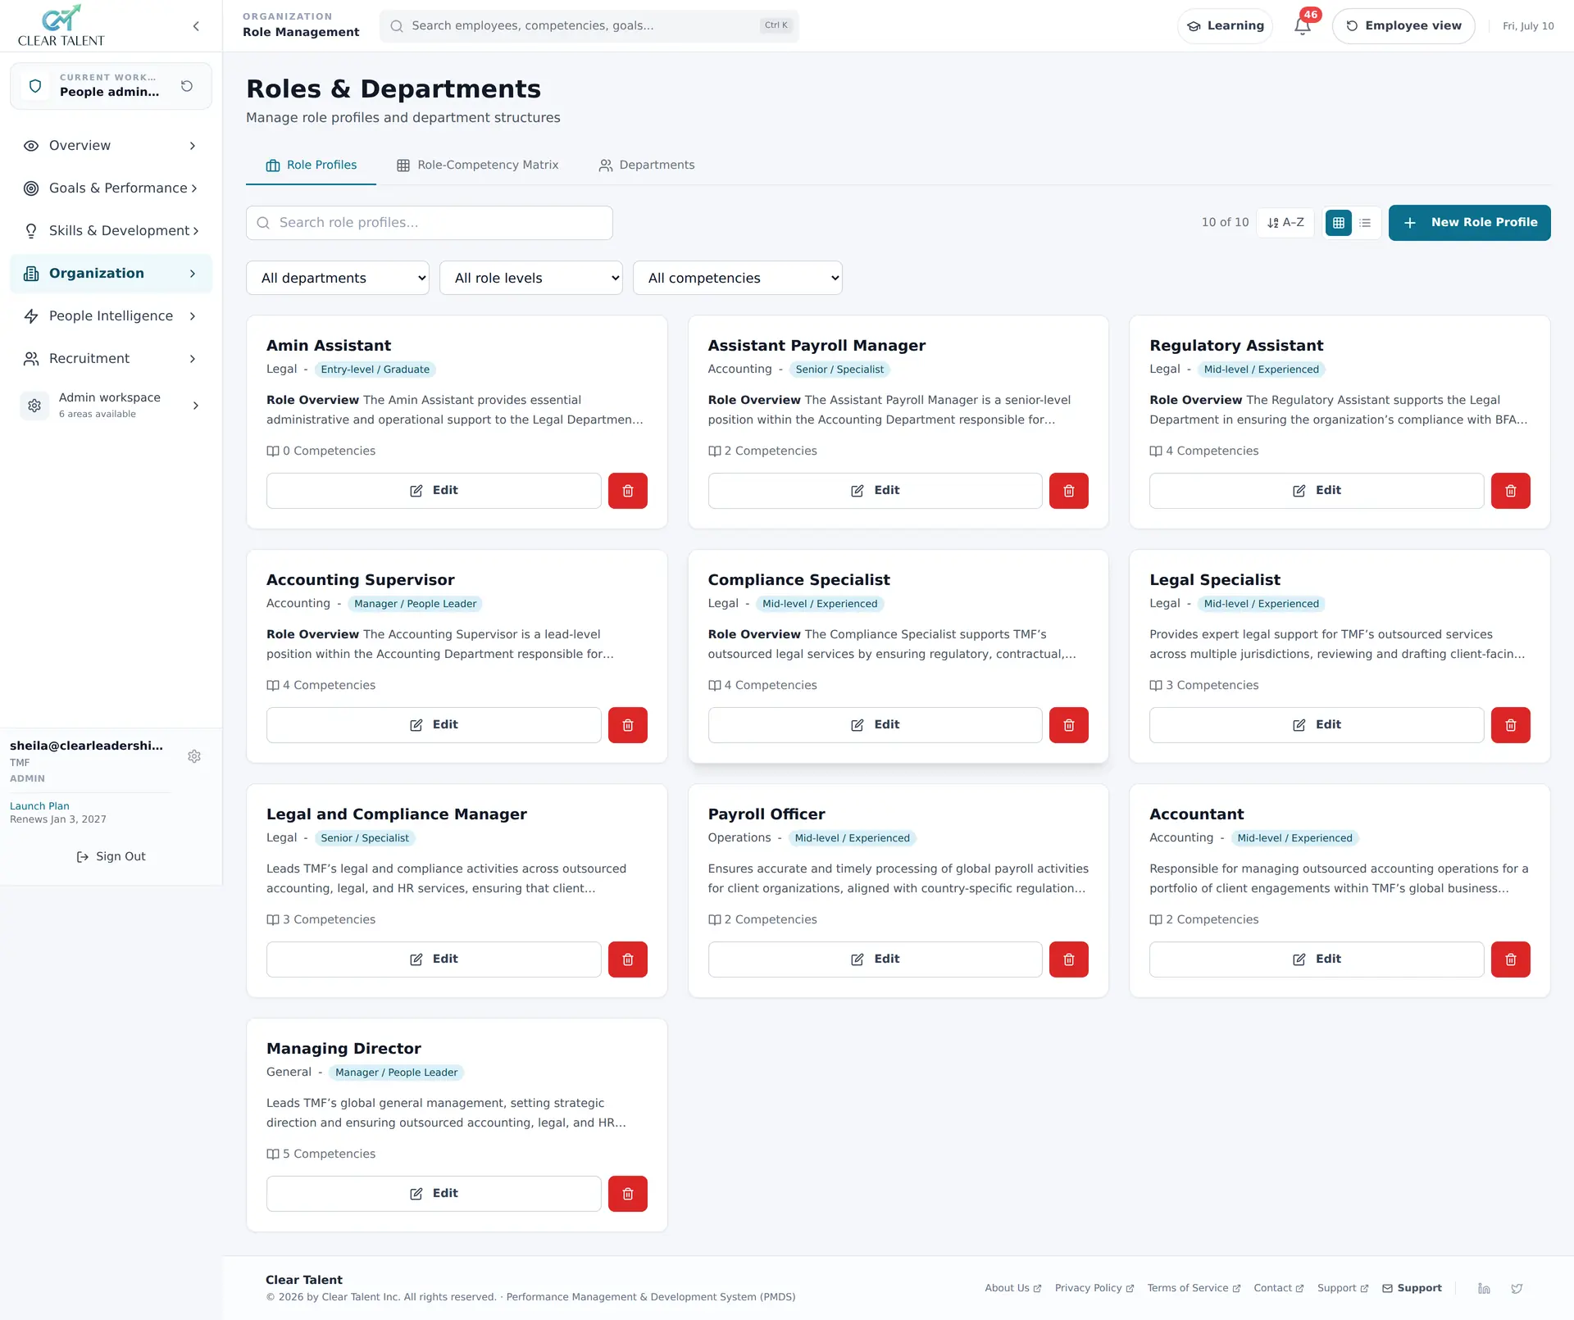Open the All departments filter dropdown
The image size is (1574, 1320).
click(x=338, y=278)
